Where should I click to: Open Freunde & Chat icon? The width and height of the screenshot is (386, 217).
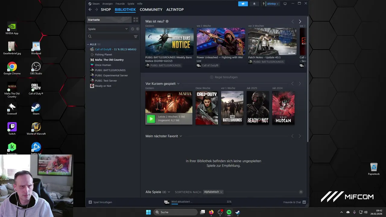click(304, 202)
